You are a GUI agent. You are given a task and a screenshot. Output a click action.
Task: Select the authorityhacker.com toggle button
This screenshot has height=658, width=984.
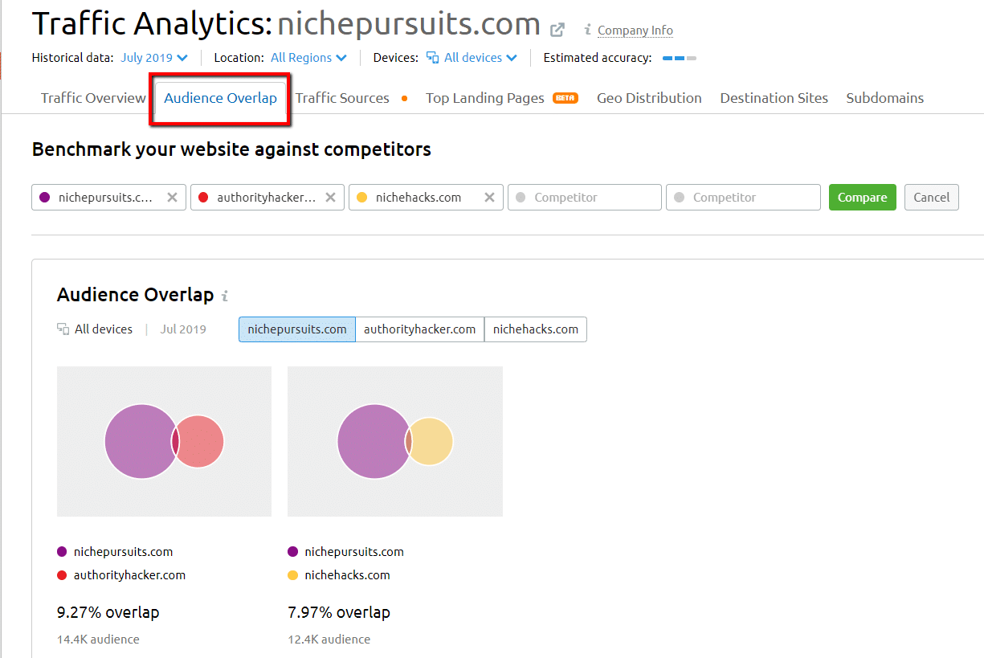click(419, 329)
